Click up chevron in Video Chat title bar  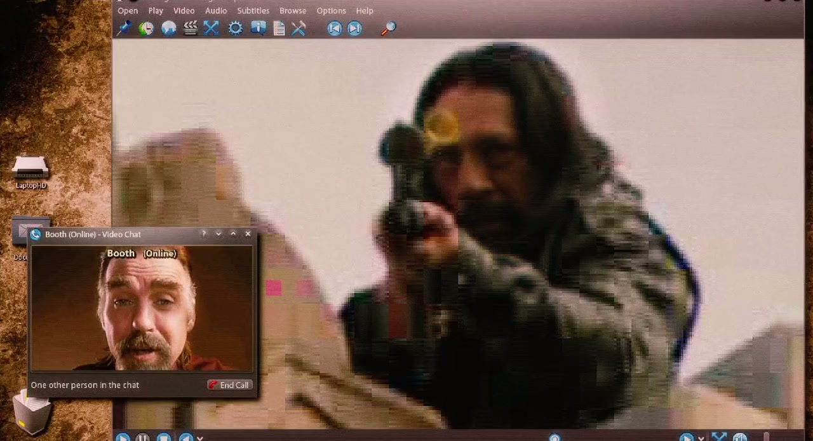pos(233,234)
